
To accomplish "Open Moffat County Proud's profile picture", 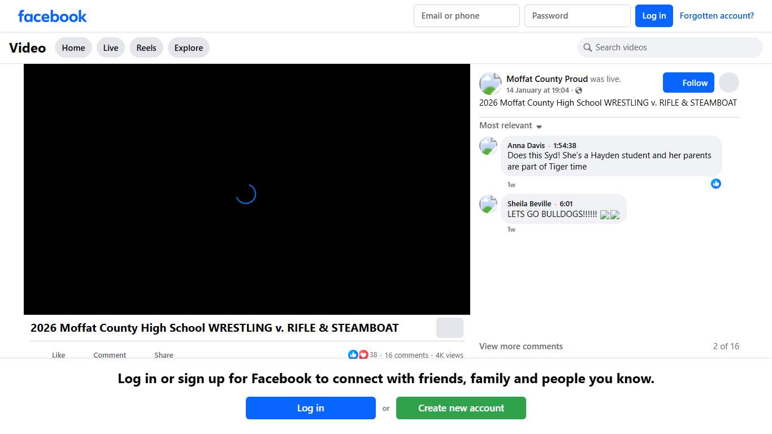I will click(490, 83).
